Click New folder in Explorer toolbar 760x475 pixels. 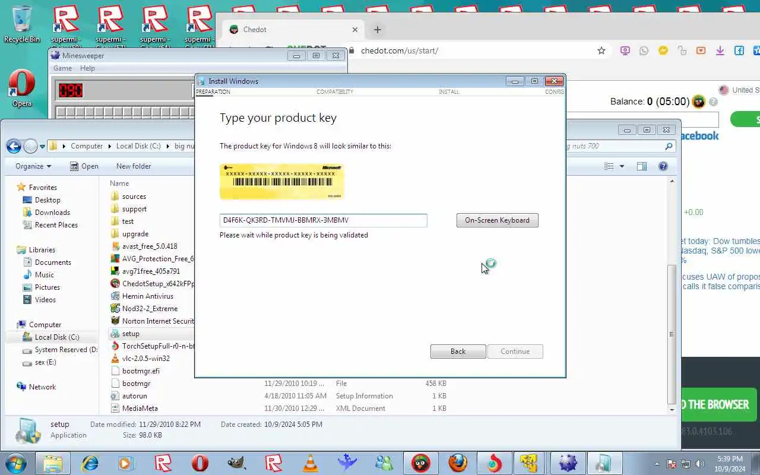[134, 166]
